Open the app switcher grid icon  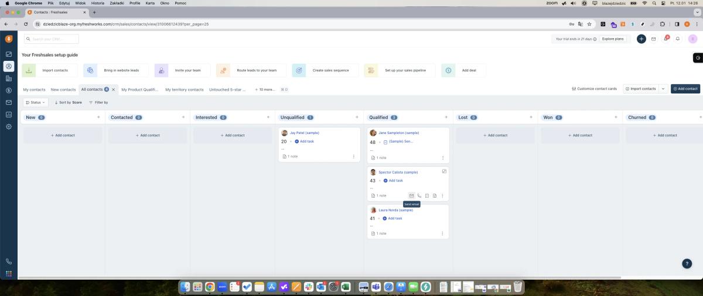[x=9, y=273]
